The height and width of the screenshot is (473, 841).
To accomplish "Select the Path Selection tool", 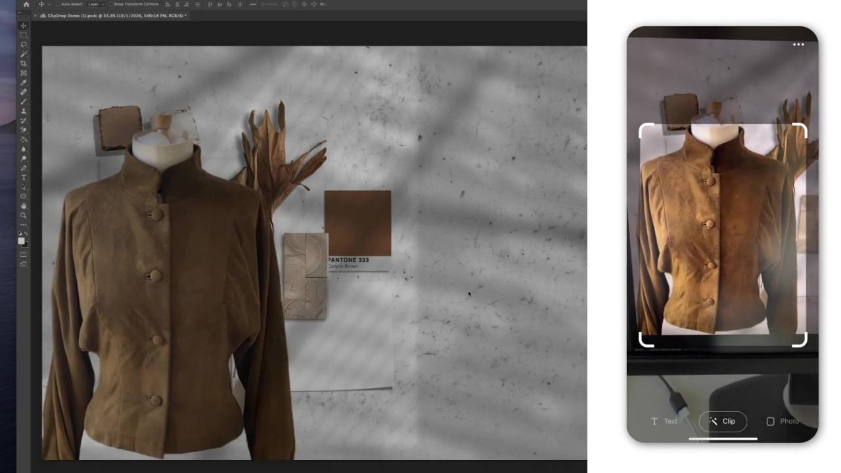I will pyautogui.click(x=24, y=187).
